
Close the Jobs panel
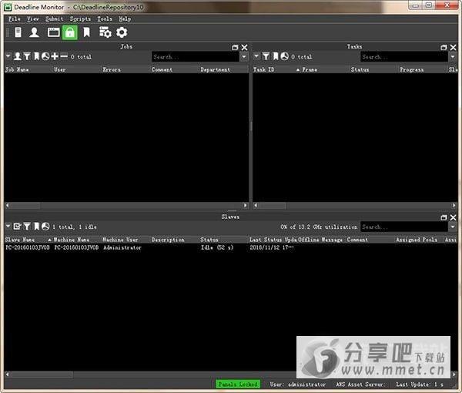coord(245,47)
